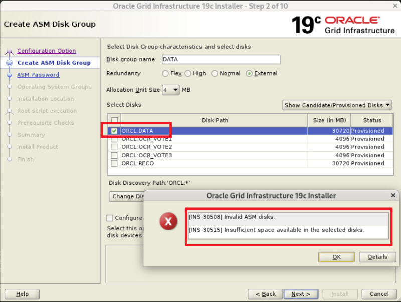Check the header select-all disks checkbox
Viewport: 401px width, 302px height.
(x=114, y=120)
